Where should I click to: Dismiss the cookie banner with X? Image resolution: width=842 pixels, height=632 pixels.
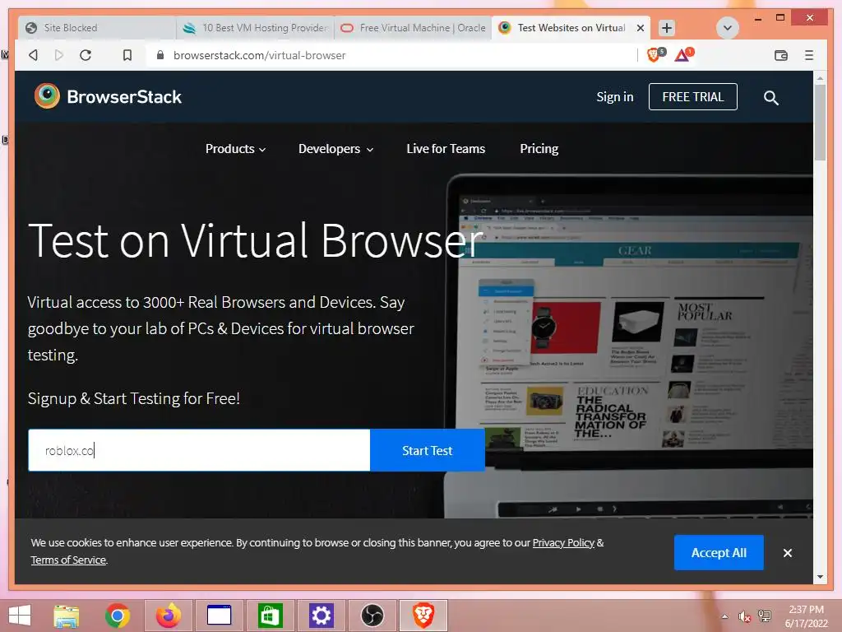pyautogui.click(x=787, y=553)
